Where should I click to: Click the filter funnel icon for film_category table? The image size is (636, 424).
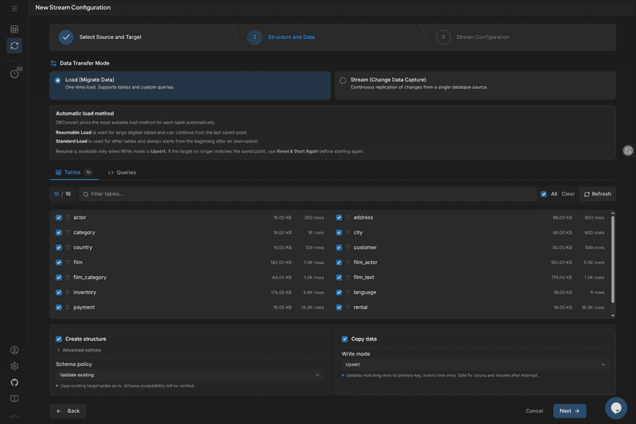pos(68,278)
